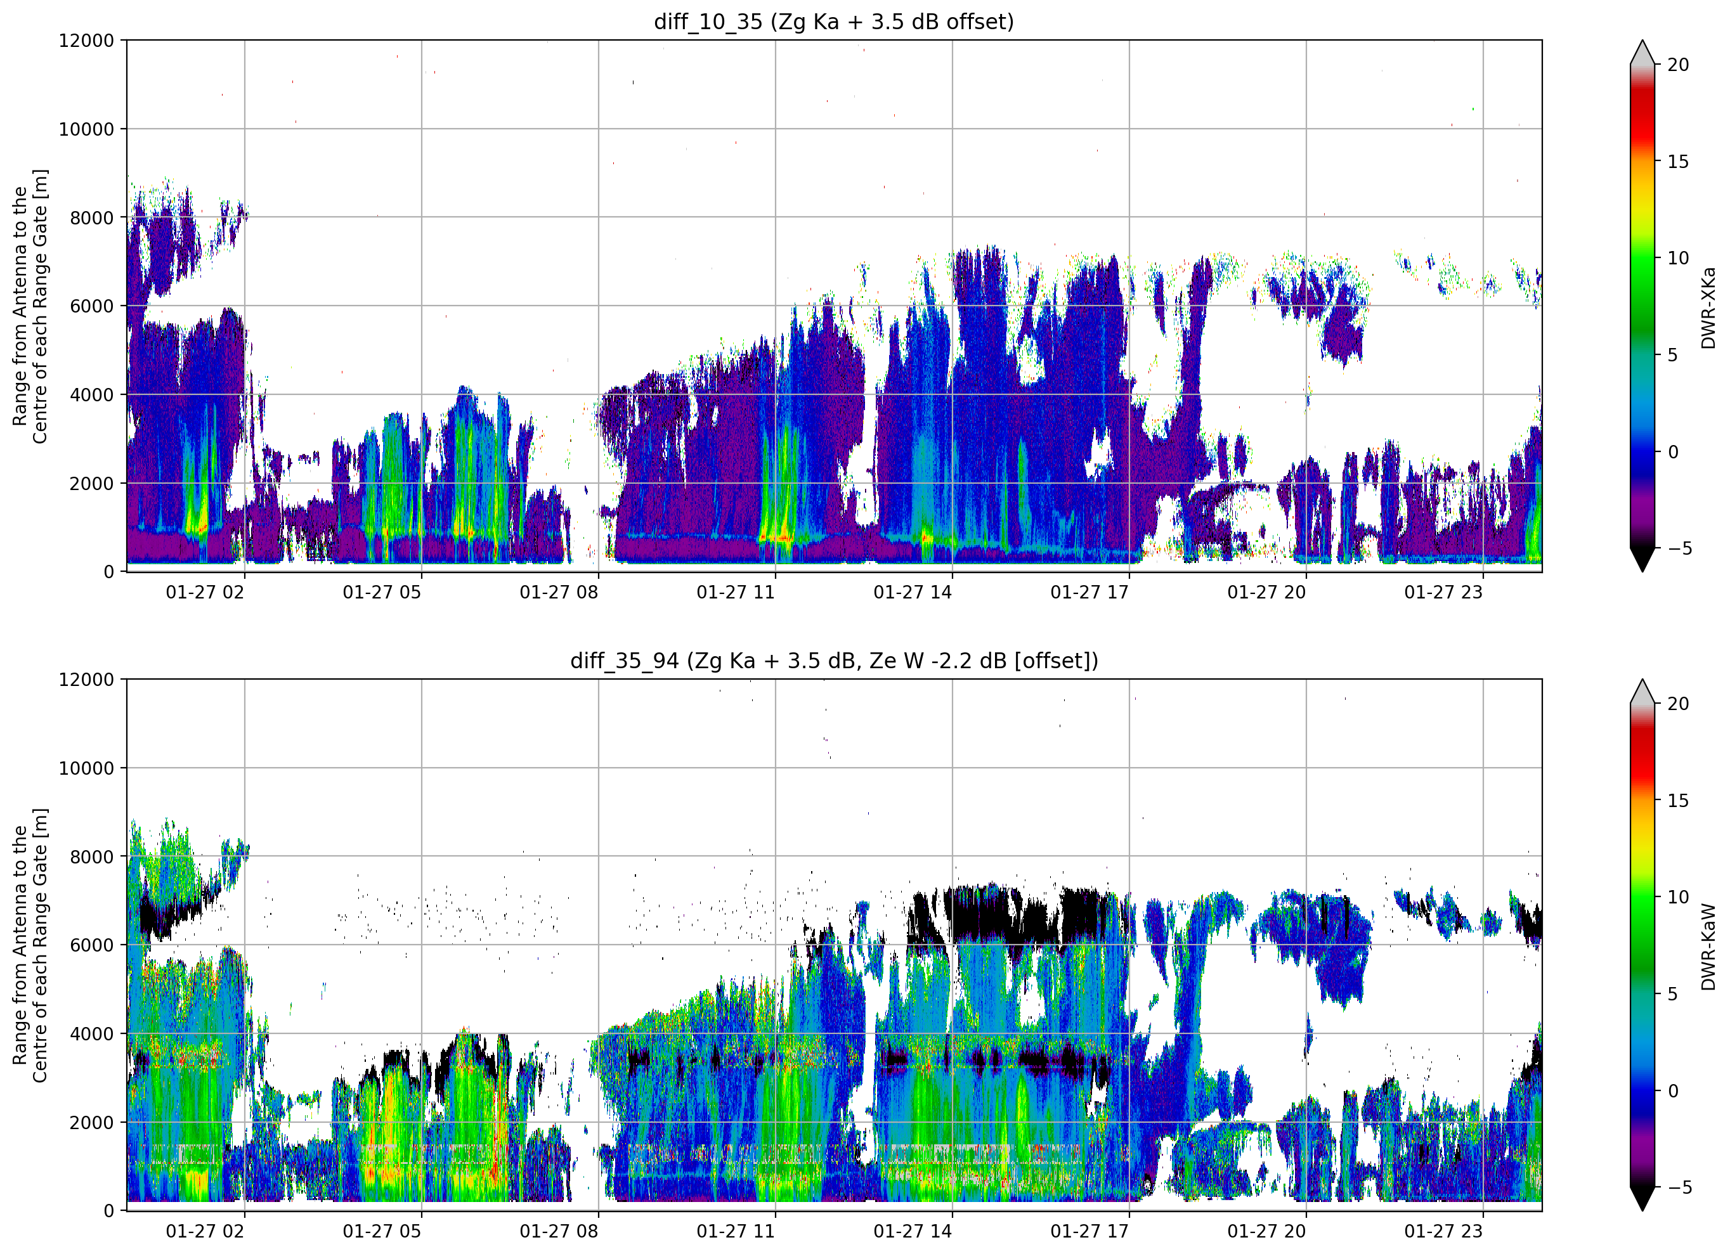
Task: Click top plot x-axis label 01-27 05
Action: (382, 592)
